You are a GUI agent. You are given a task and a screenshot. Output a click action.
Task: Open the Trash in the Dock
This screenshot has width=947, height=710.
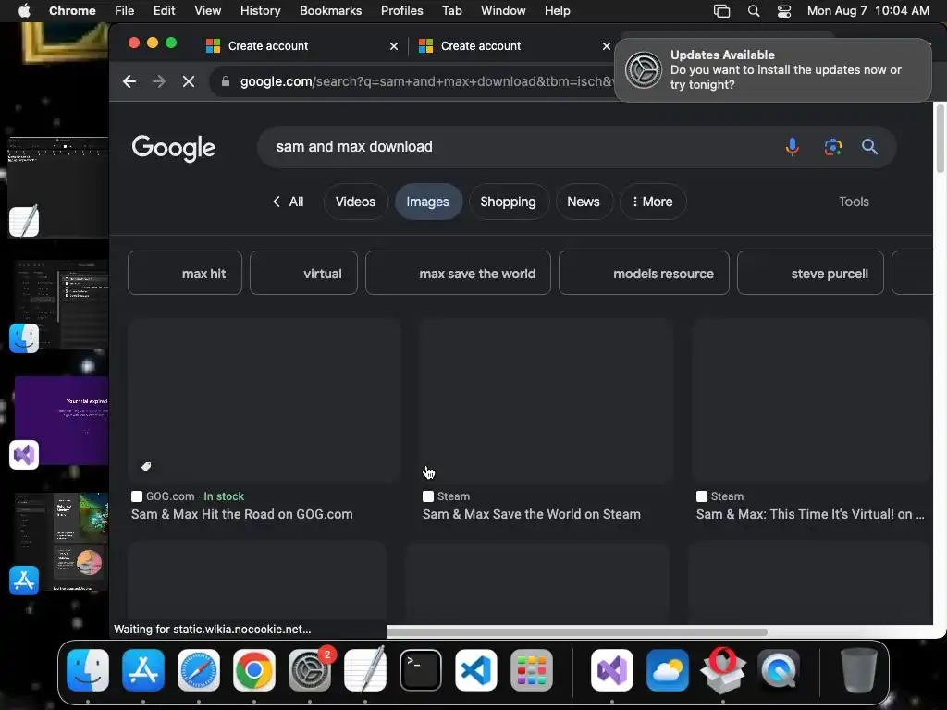(859, 670)
